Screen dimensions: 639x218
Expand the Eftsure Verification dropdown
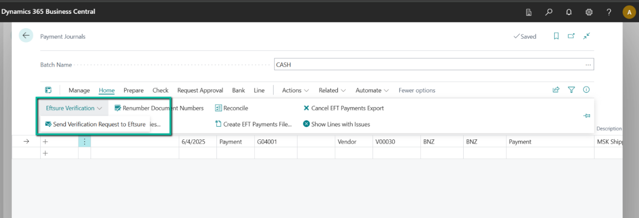tap(74, 108)
